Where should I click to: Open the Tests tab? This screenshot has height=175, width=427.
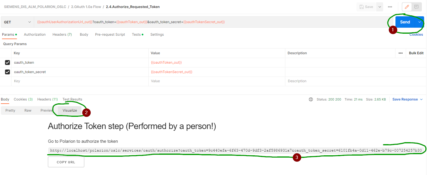(136, 34)
